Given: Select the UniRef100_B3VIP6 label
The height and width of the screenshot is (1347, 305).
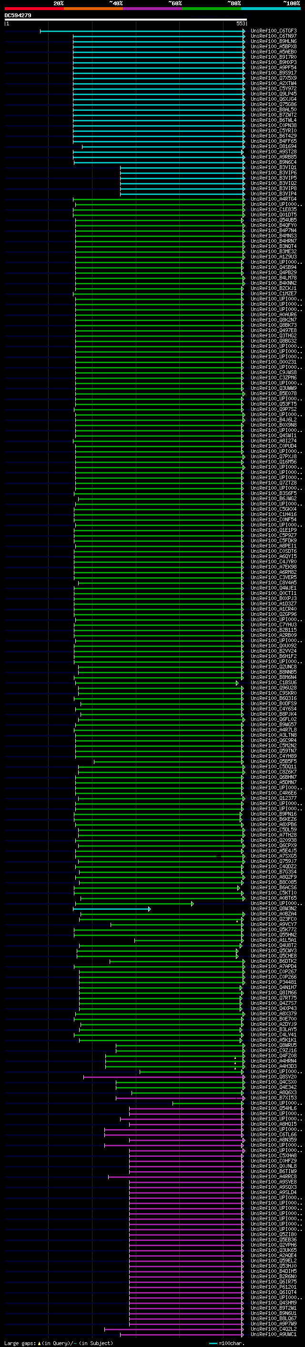Looking at the screenshot, I should point(273,172).
